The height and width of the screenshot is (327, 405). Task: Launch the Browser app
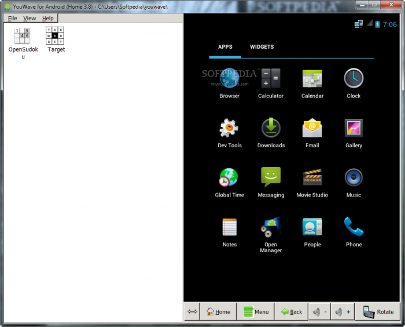pos(229,78)
